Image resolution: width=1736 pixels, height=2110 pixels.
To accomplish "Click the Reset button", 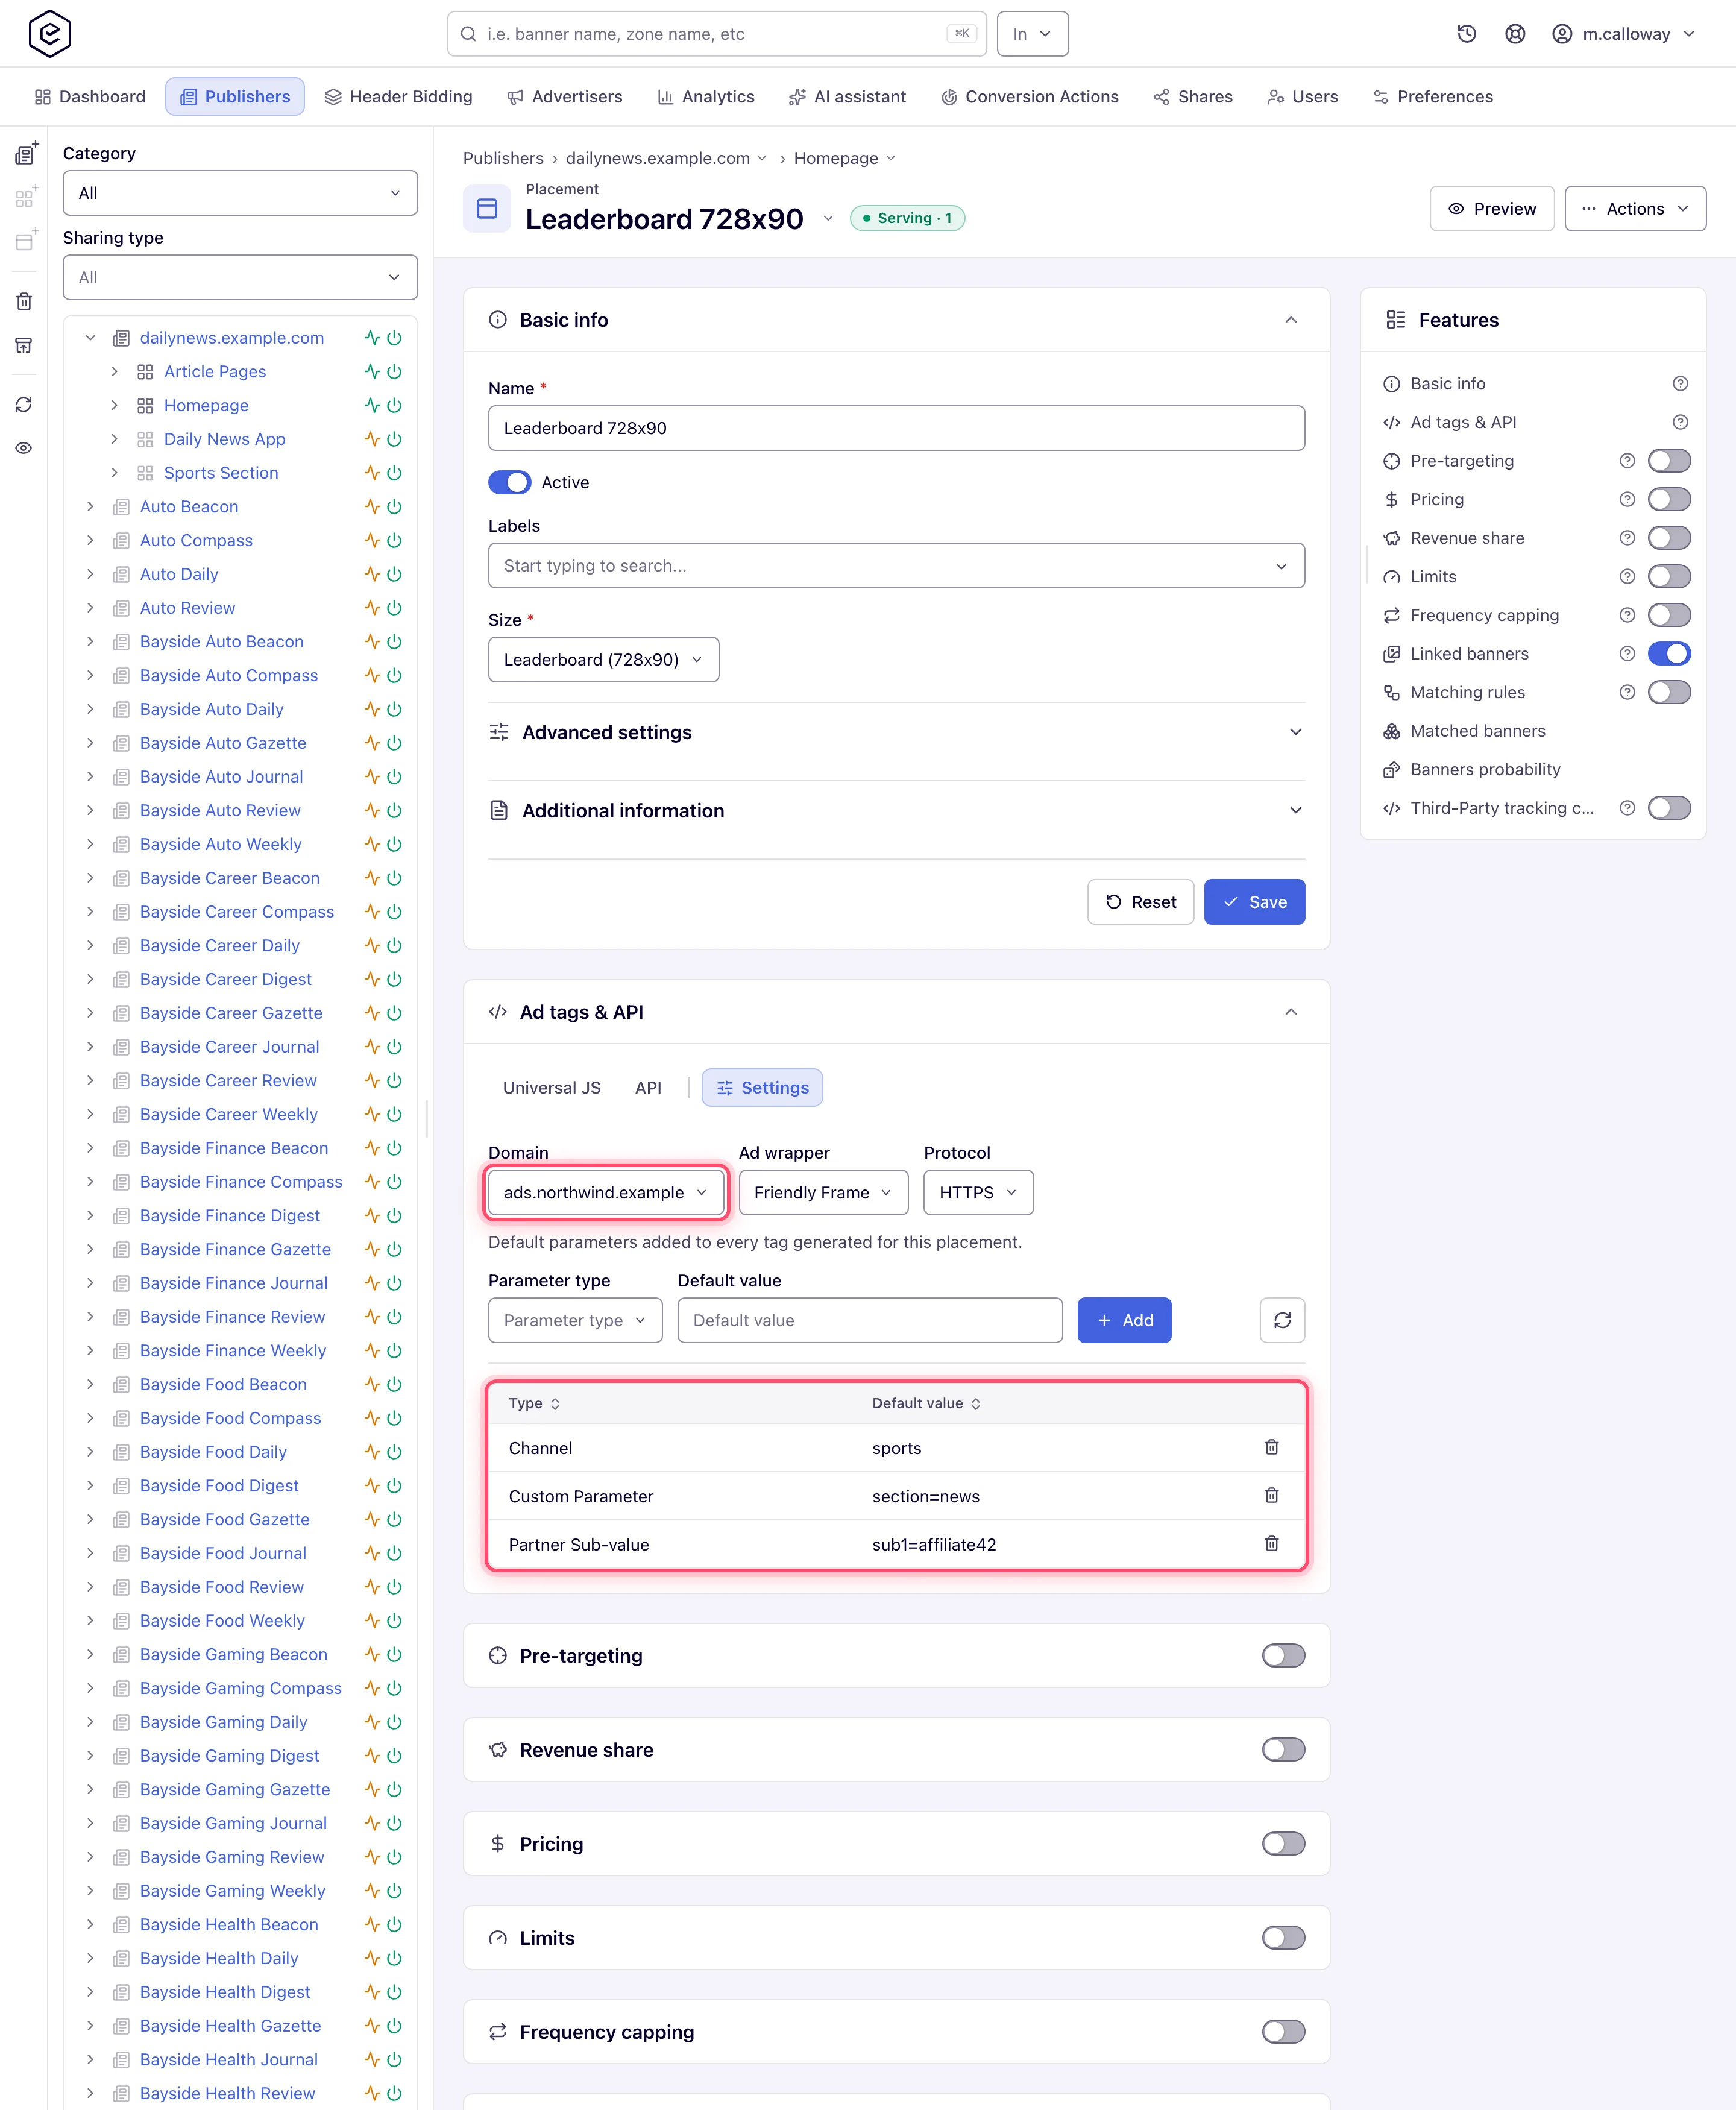I will [1140, 902].
